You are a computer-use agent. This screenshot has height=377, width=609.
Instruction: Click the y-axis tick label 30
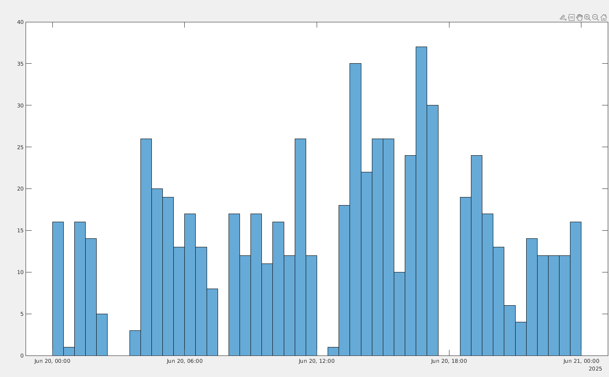click(x=20, y=105)
